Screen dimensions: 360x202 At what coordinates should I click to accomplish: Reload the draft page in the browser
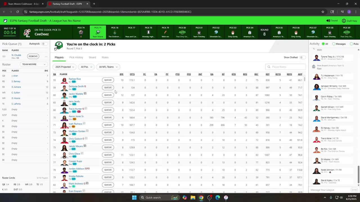[17, 12]
